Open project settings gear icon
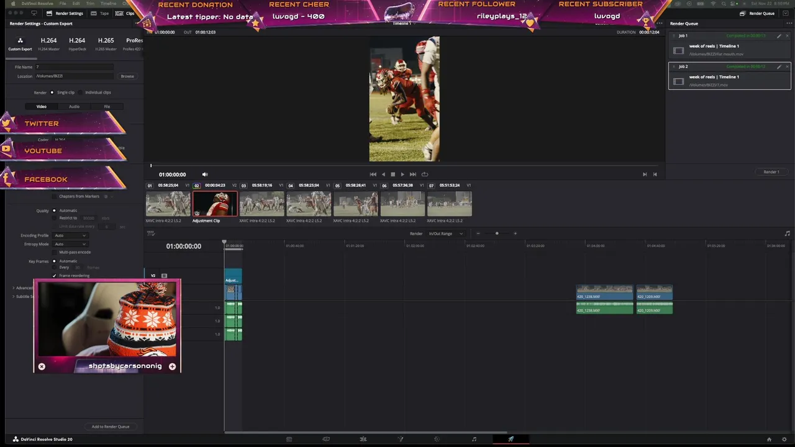 tap(784, 439)
